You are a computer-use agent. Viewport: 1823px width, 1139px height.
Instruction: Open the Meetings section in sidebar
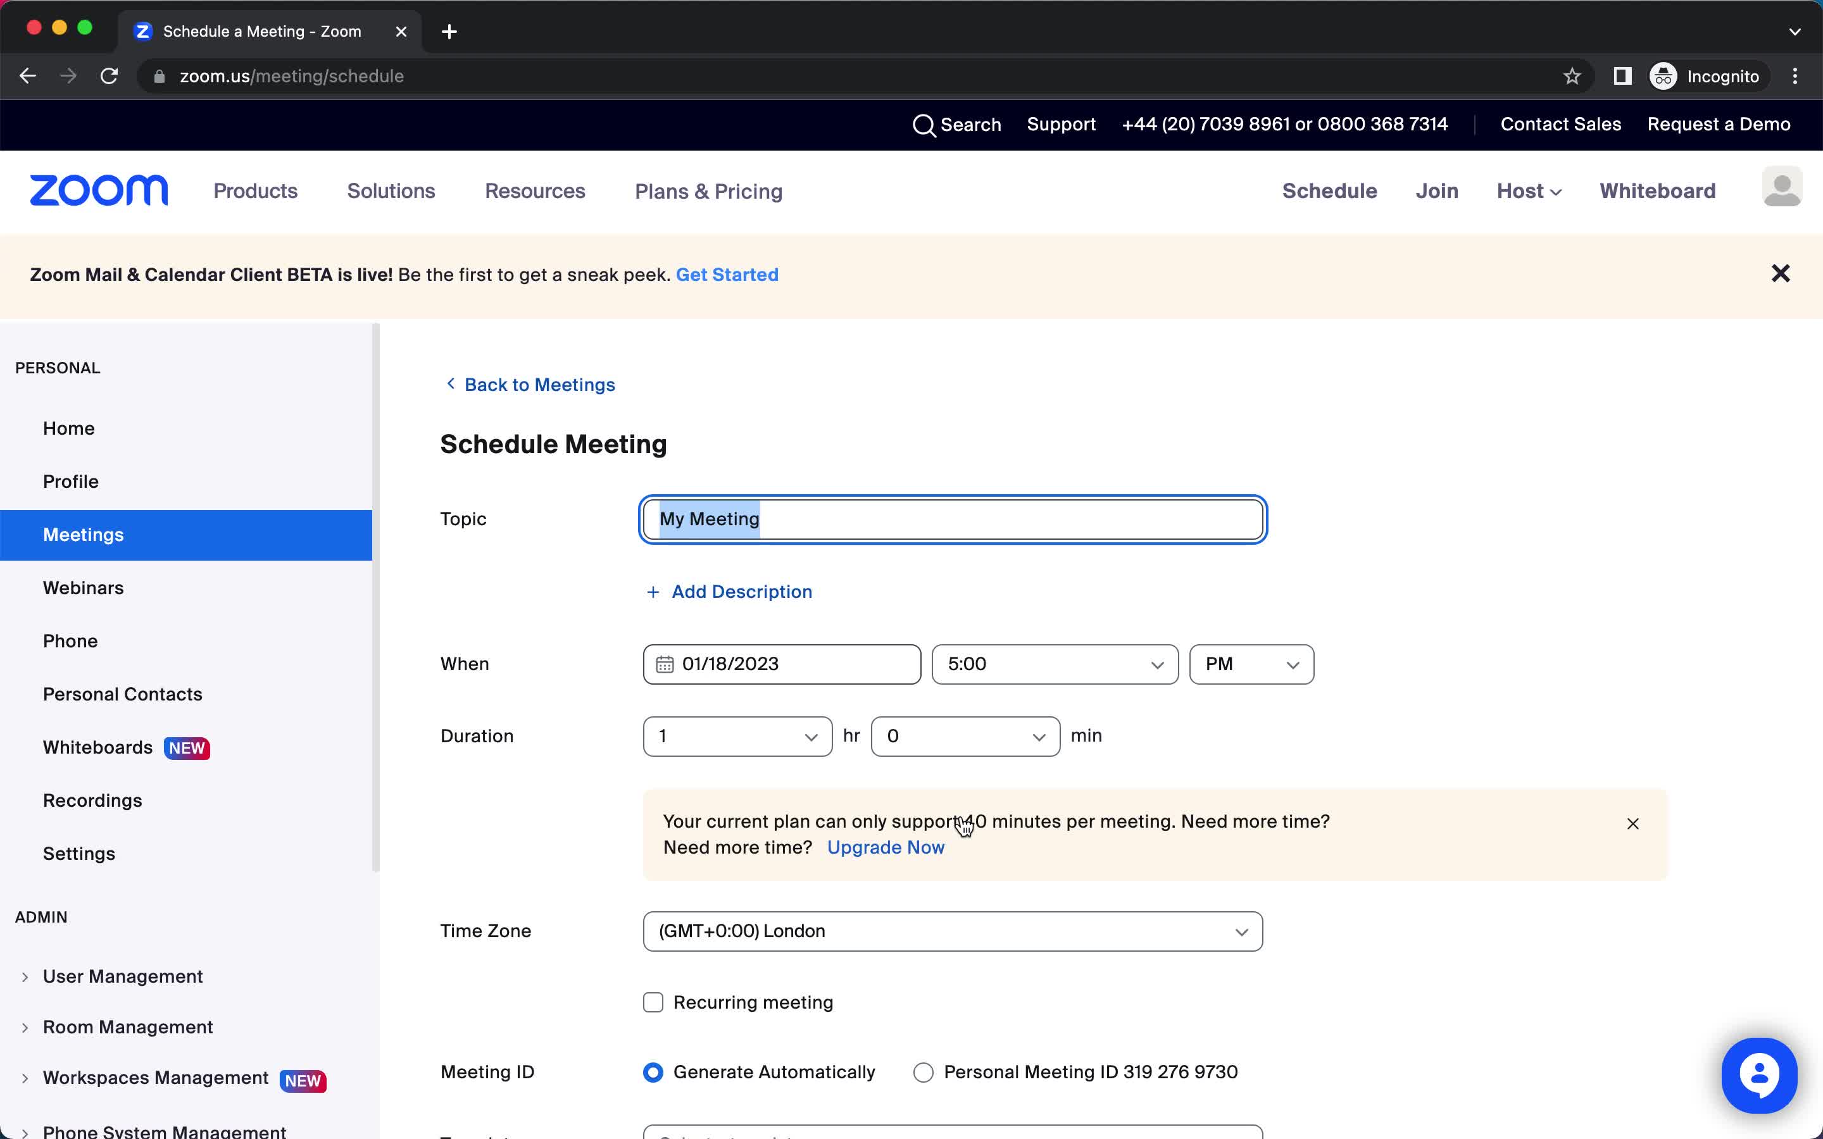[x=83, y=534]
